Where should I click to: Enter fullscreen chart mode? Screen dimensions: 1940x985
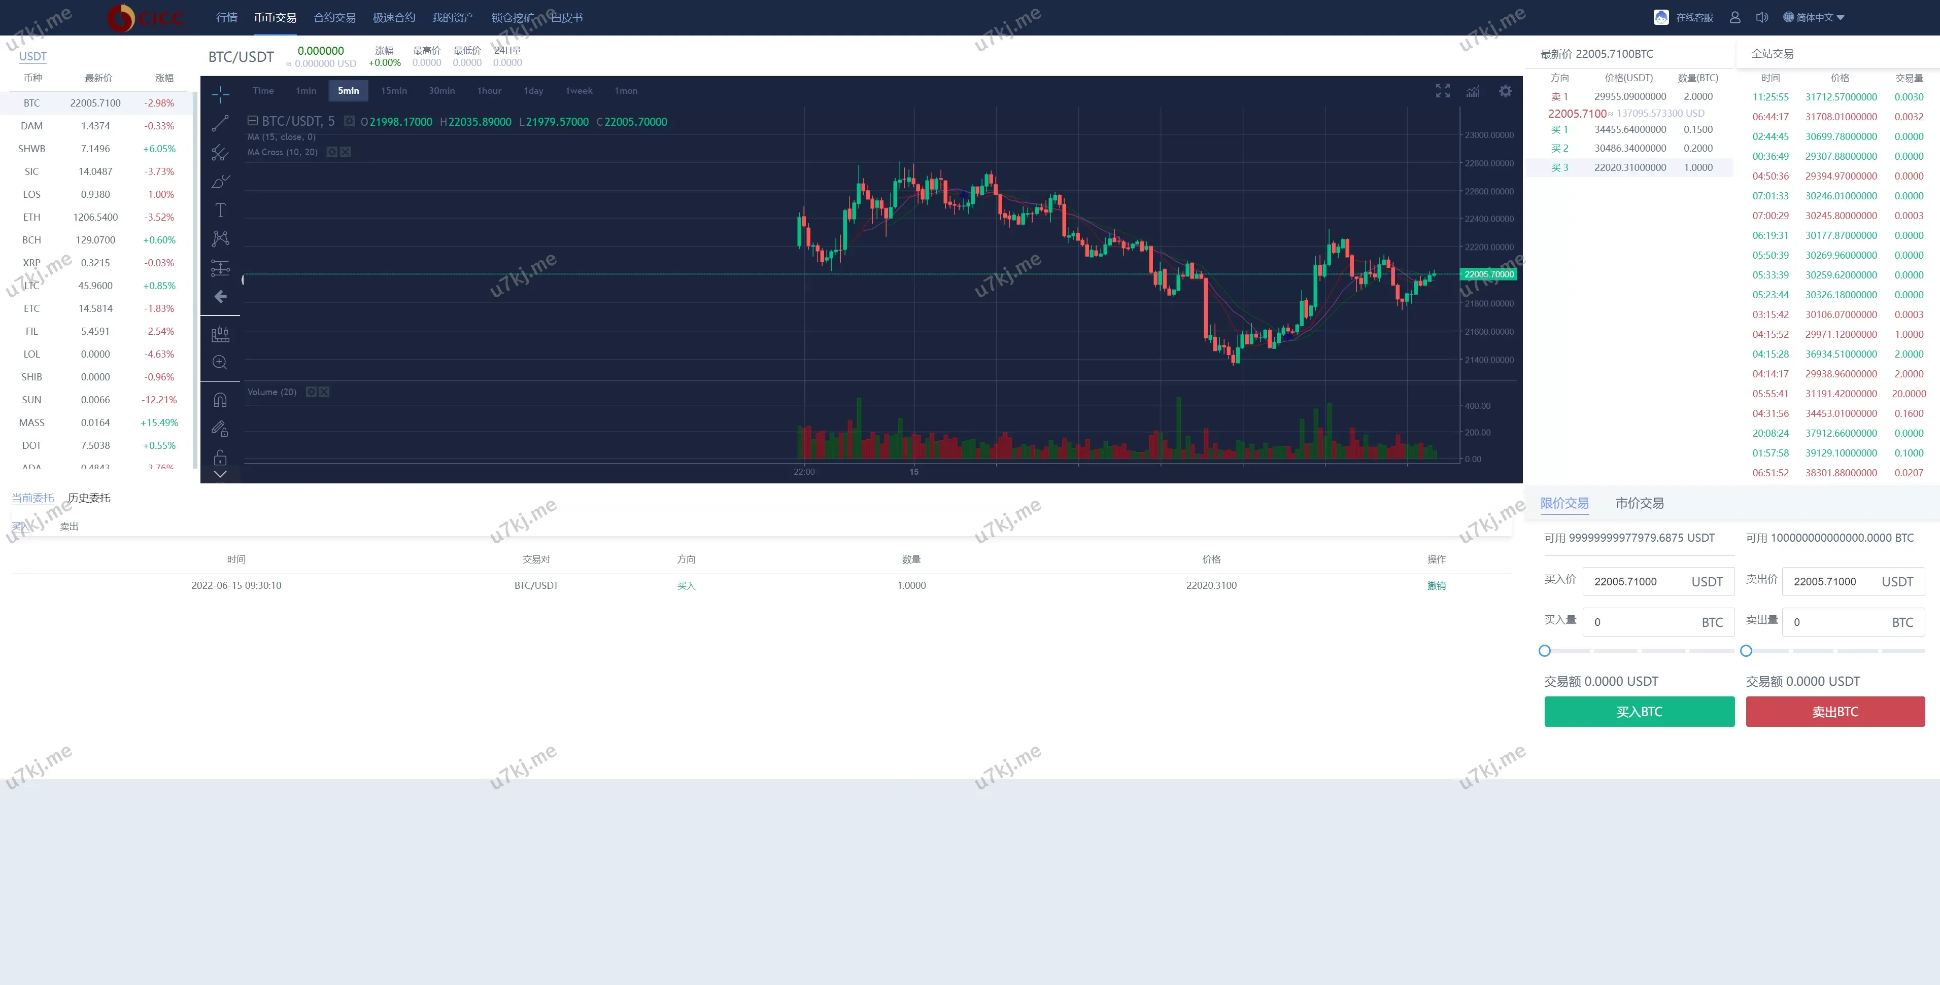(x=1442, y=91)
